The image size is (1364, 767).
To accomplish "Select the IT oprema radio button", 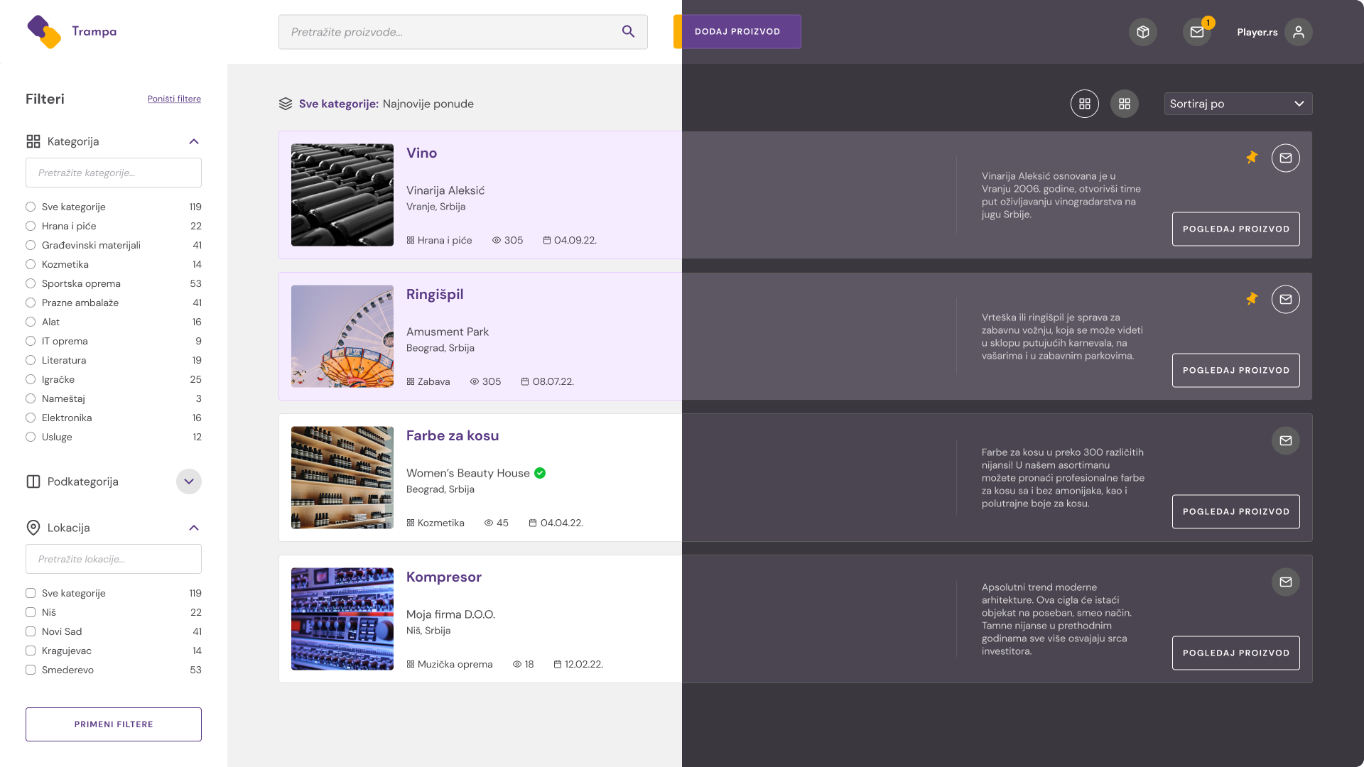I will (x=31, y=341).
